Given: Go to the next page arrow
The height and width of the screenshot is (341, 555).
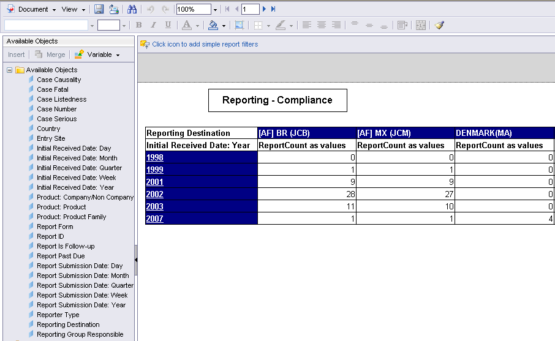Looking at the screenshot, I should tap(265, 9).
